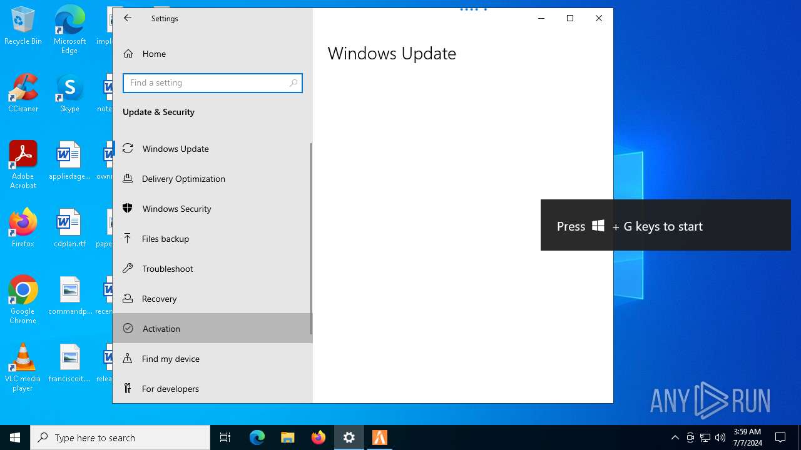Select the appliedage document on desktop
Viewport: 801px width, 450px height.
click(x=69, y=161)
